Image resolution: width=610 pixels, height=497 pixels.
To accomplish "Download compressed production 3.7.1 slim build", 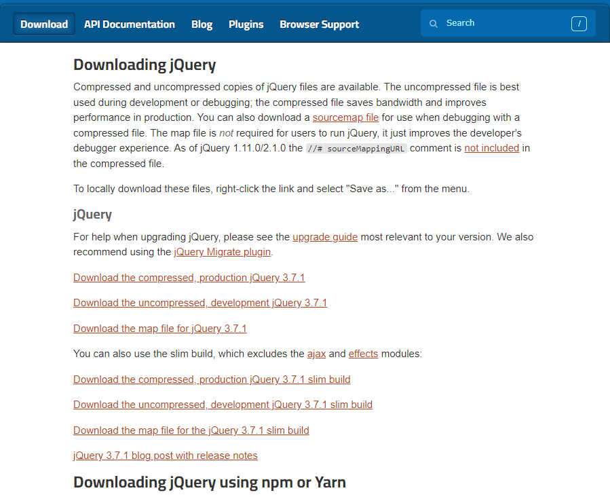I will pos(212,379).
